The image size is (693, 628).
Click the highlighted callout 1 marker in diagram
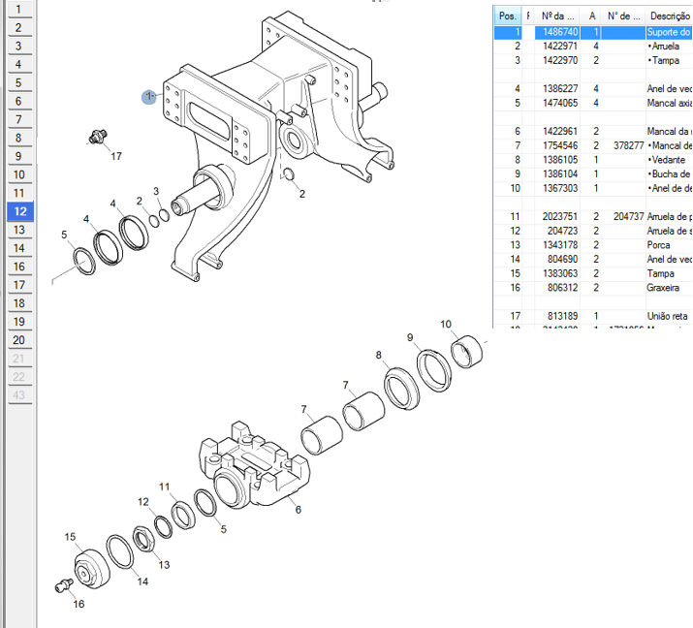[x=149, y=96]
